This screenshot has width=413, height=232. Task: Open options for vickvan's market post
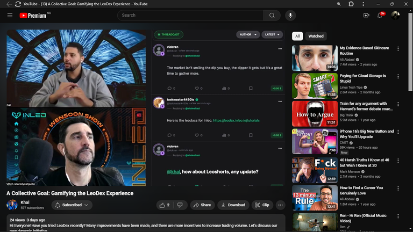click(280, 49)
